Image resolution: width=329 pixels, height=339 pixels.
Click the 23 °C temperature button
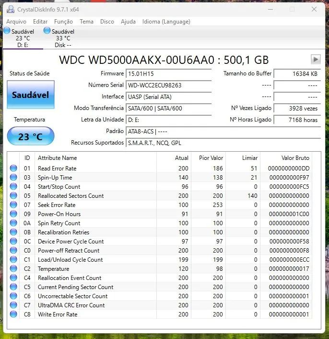[31, 136]
